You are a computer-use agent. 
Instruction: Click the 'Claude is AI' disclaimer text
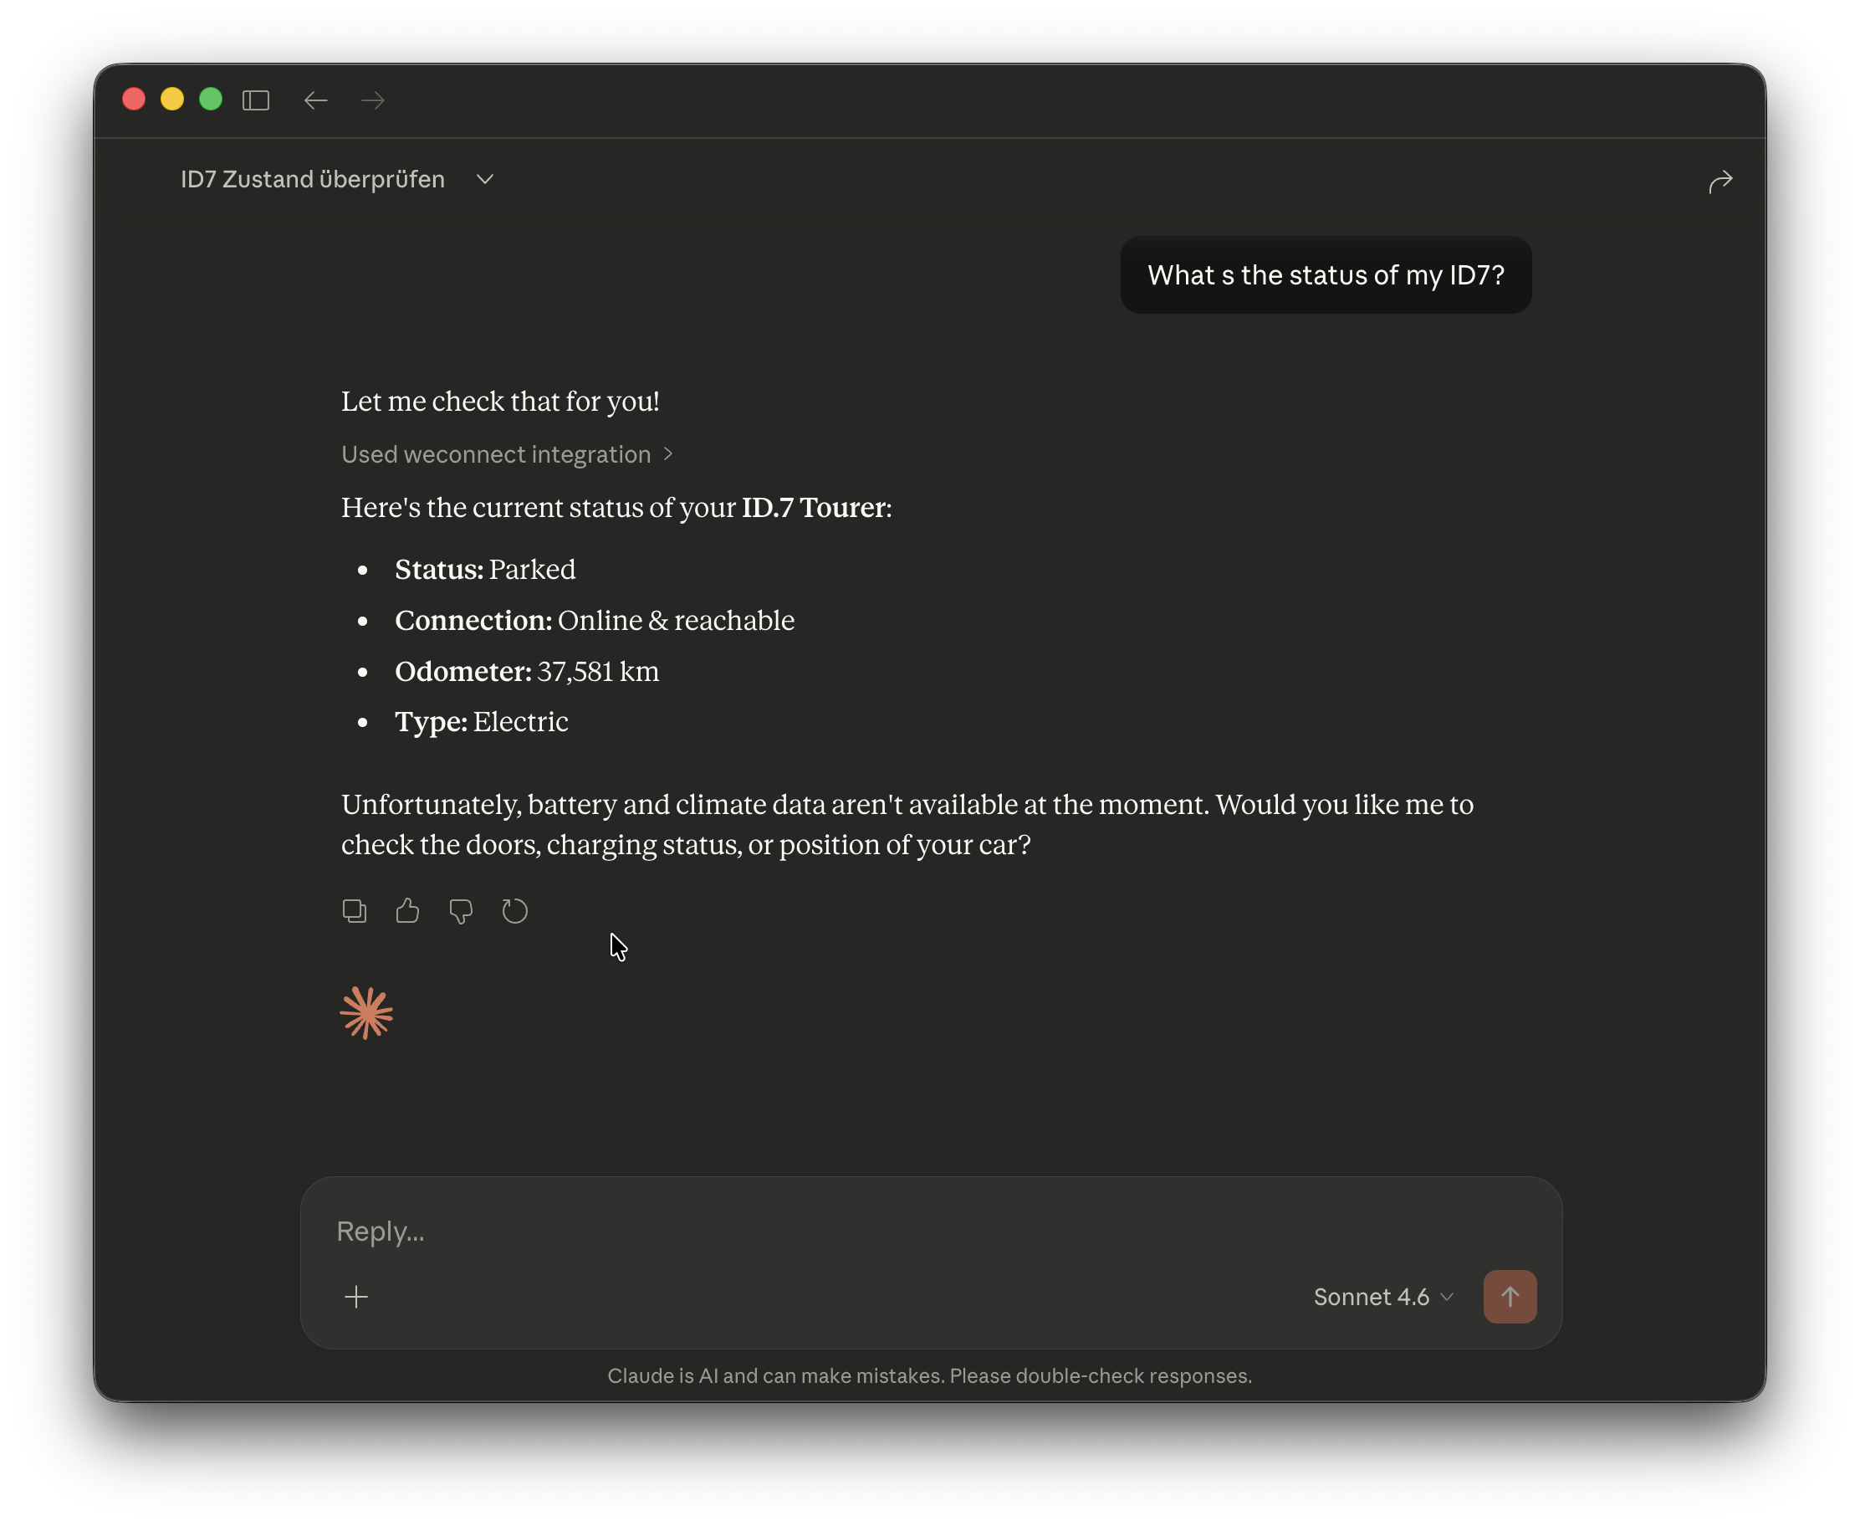(929, 1375)
